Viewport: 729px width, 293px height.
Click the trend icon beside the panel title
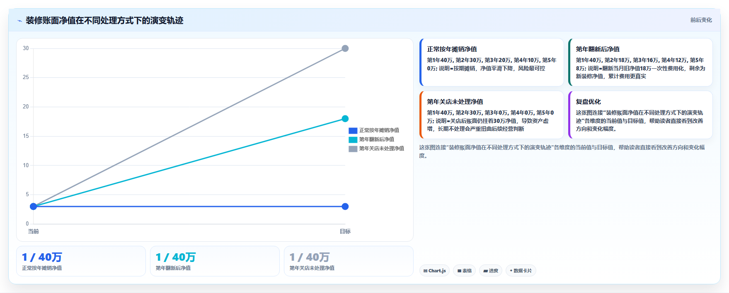19,21
